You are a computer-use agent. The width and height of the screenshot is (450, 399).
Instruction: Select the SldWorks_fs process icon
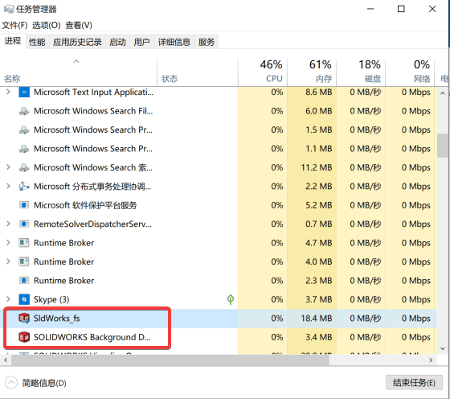click(24, 319)
